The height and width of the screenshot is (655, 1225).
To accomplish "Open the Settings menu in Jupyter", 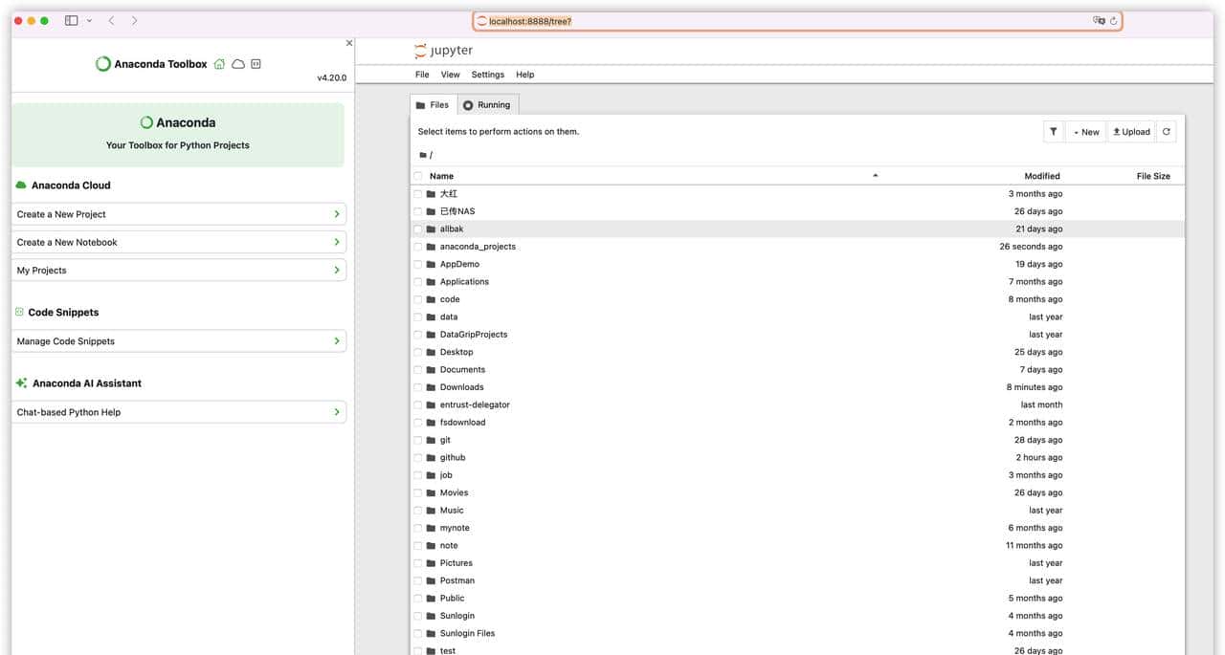I will click(x=487, y=75).
